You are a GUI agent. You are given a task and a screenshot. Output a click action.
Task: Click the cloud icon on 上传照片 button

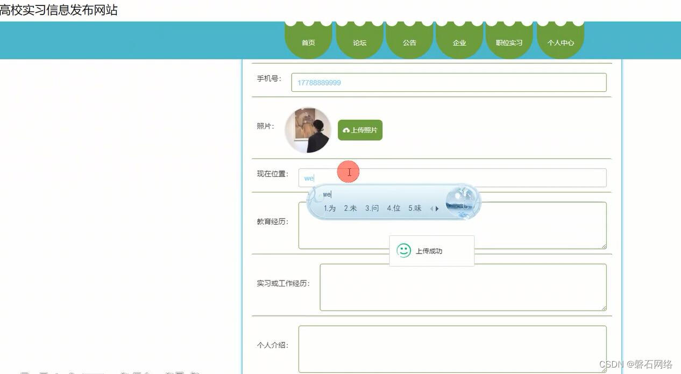[345, 130]
